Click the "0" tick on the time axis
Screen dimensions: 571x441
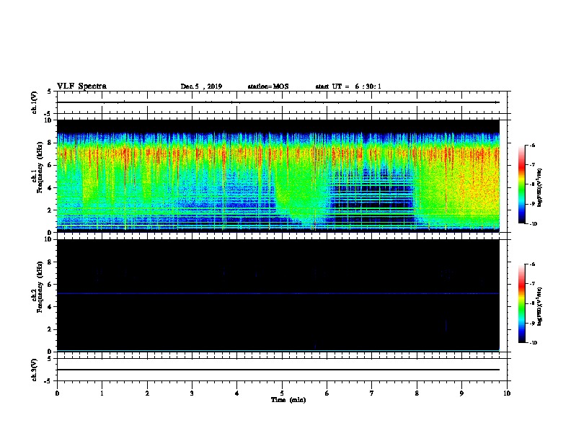tap(57, 393)
